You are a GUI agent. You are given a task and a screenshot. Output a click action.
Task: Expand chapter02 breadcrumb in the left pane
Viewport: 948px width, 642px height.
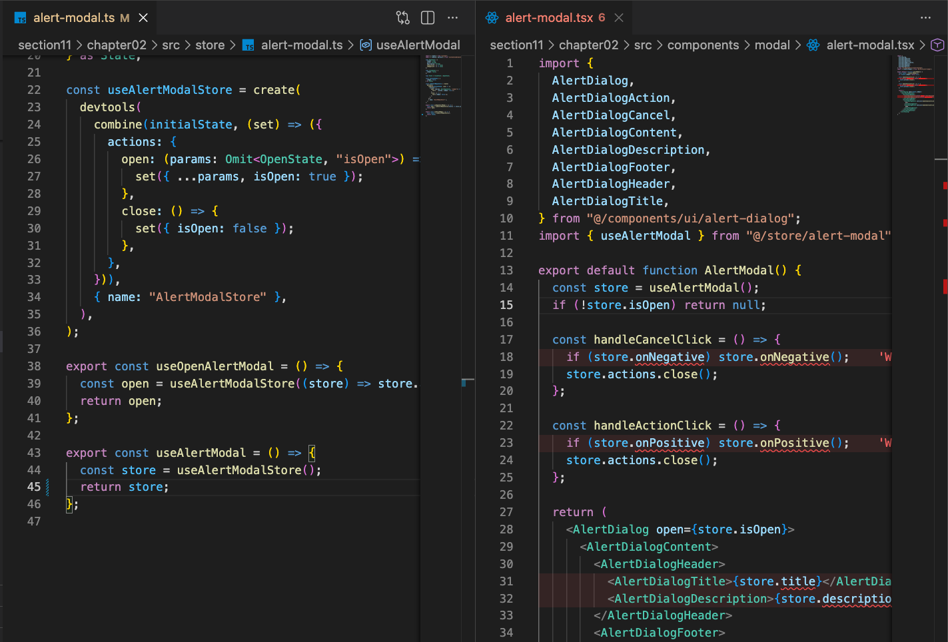tap(117, 45)
